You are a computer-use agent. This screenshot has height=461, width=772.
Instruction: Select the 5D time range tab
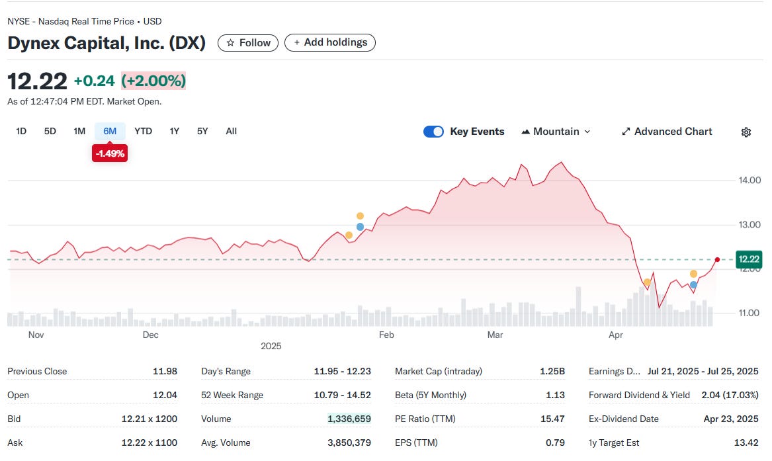50,132
